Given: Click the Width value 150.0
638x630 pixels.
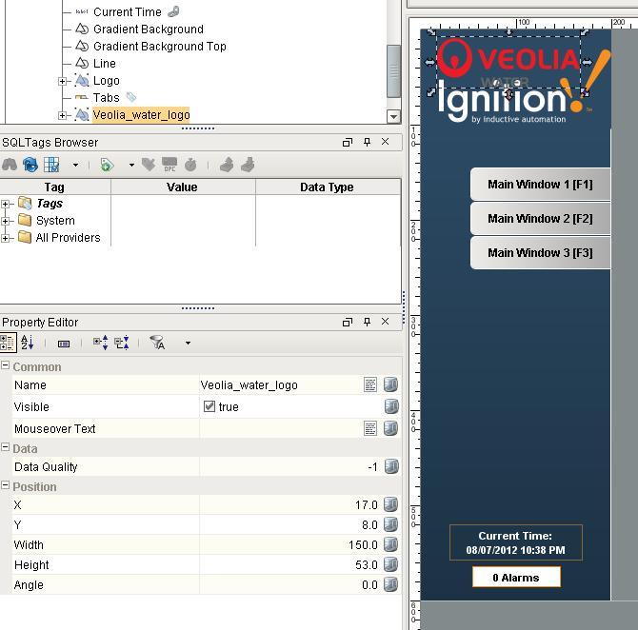Looking at the screenshot, I should [290, 544].
